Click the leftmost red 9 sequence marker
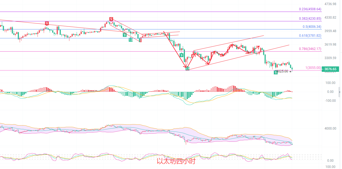 [x=47, y=23]
